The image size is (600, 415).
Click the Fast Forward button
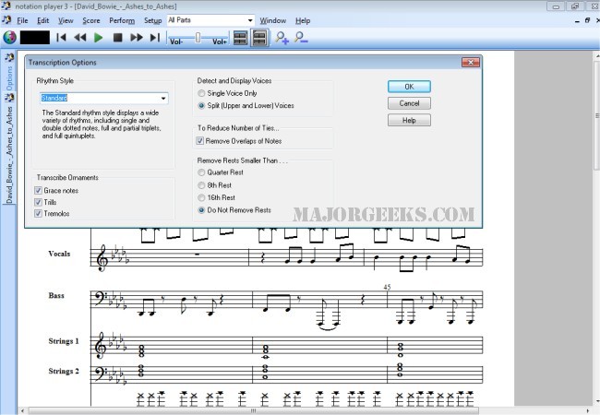(x=136, y=38)
